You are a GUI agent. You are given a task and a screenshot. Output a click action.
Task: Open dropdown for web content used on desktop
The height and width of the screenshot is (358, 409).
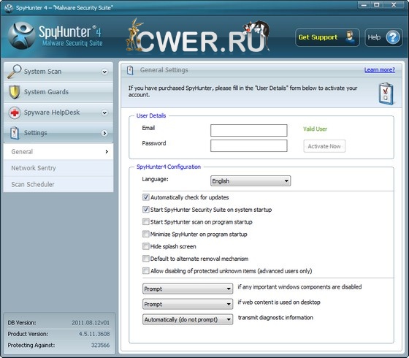click(x=188, y=304)
